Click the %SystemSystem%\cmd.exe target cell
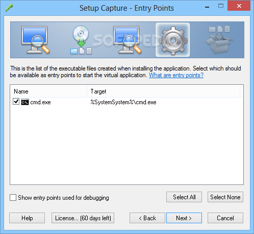The image size is (254, 234). (123, 102)
